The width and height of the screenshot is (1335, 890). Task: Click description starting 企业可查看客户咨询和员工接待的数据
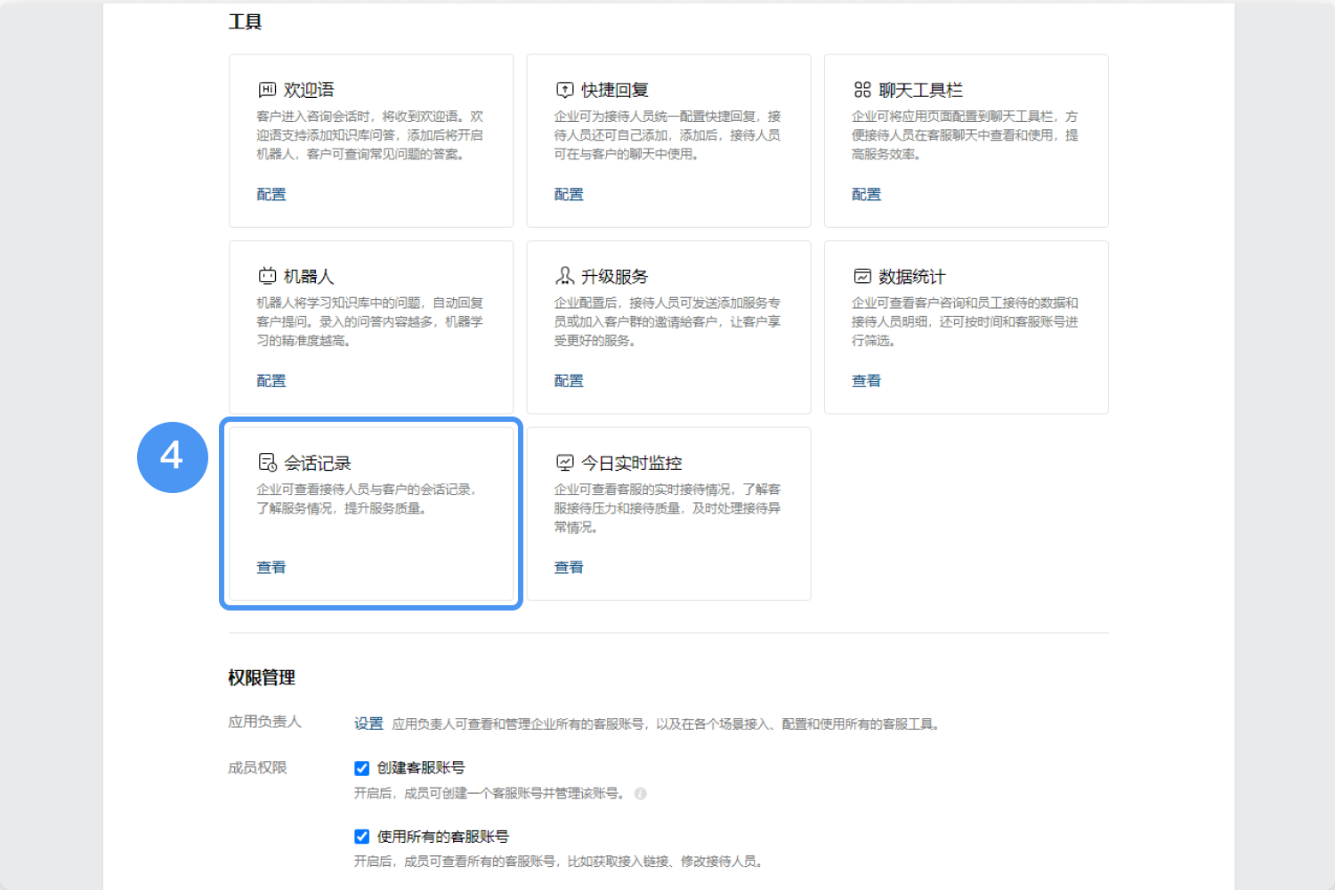[x=965, y=321]
